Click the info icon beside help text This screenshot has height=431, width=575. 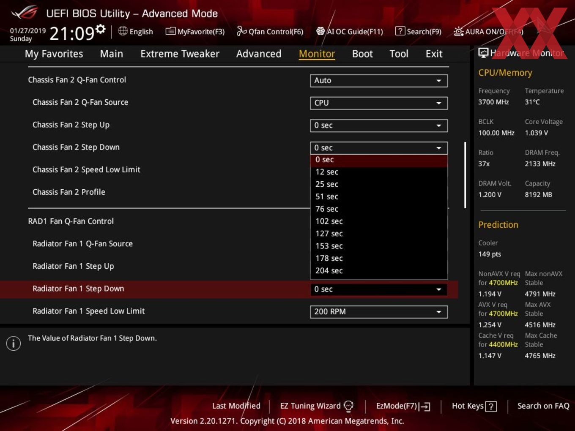(x=14, y=343)
